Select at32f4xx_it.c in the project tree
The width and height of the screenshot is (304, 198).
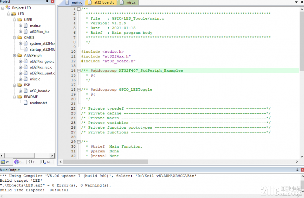(40, 31)
